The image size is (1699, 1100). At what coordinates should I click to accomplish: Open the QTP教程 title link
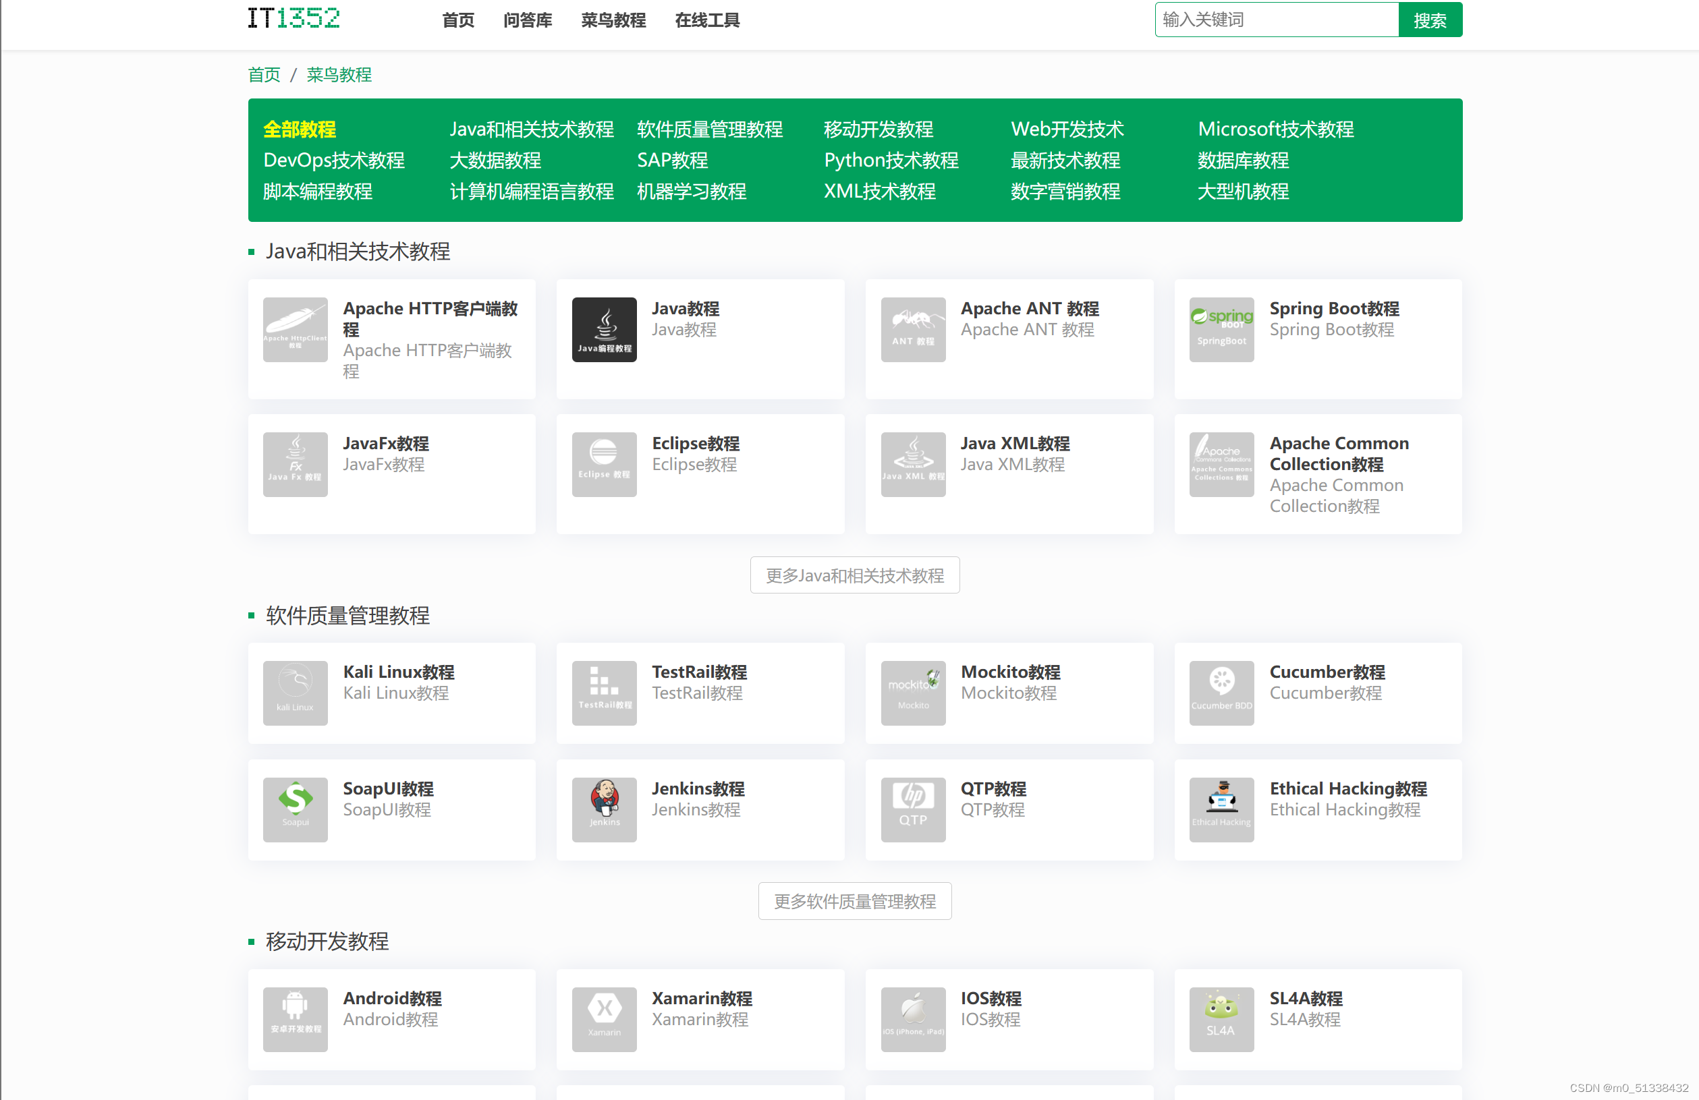993,789
